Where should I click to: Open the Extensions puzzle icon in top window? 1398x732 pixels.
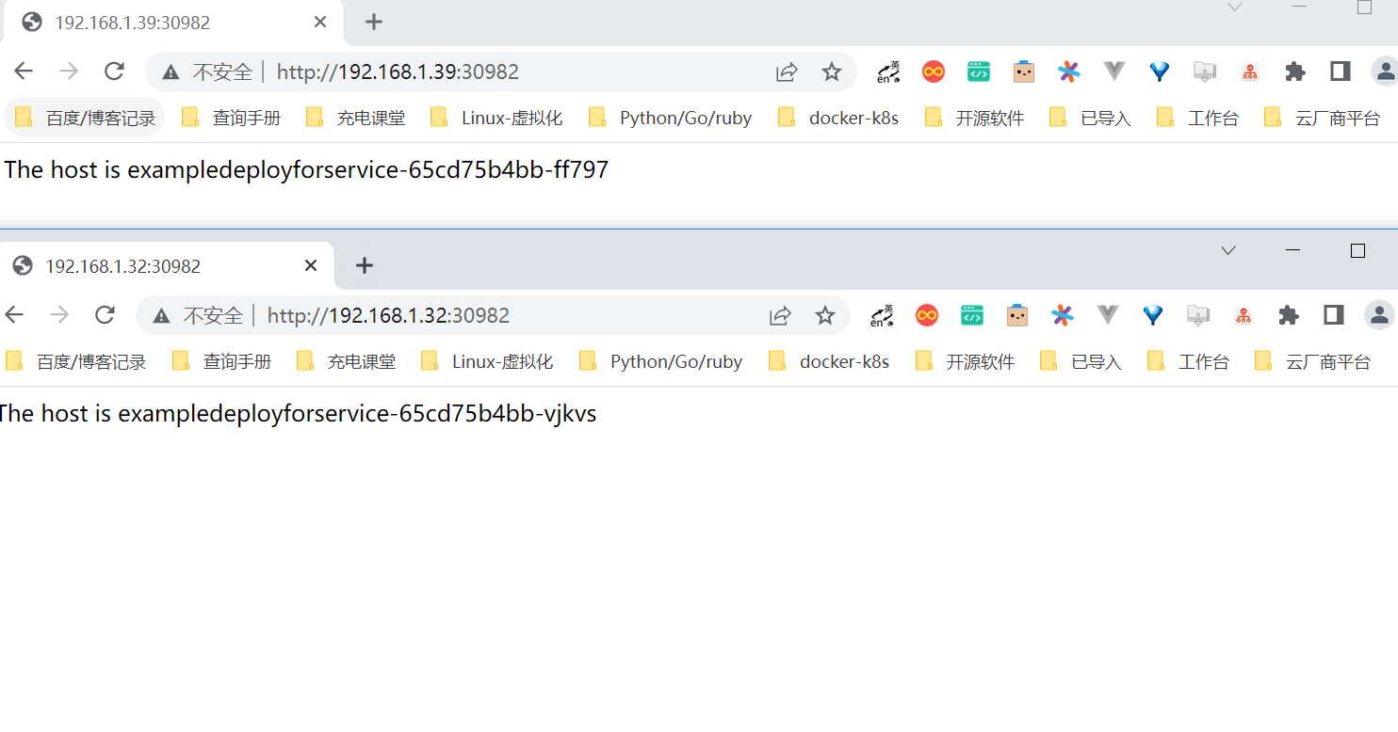[x=1295, y=72]
